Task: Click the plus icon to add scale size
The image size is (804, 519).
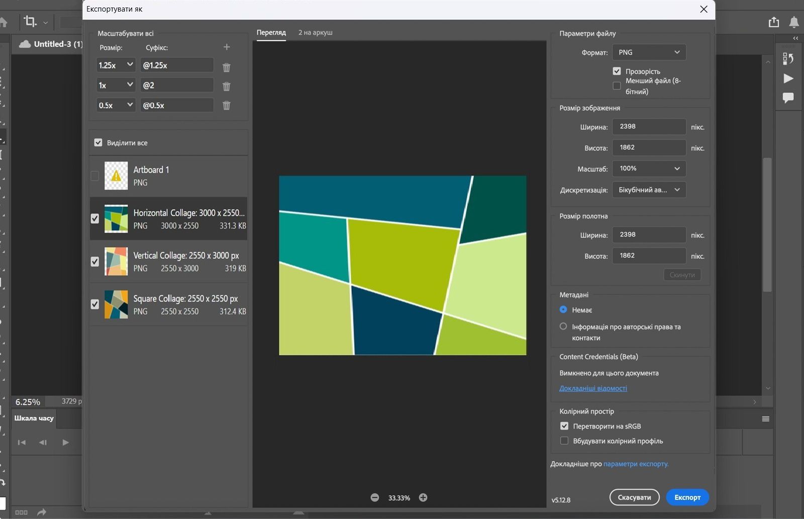Action: [x=227, y=47]
